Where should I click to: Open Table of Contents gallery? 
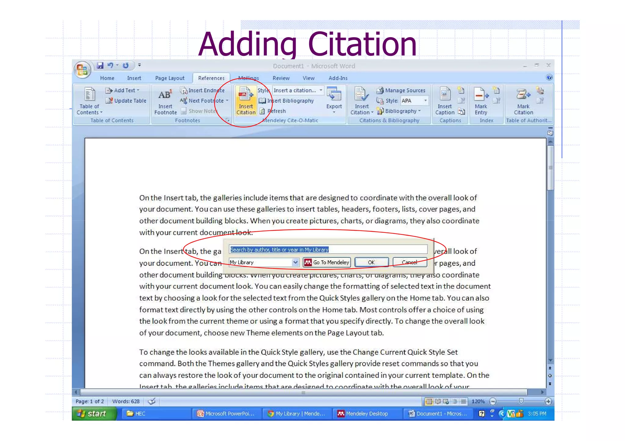click(x=89, y=101)
